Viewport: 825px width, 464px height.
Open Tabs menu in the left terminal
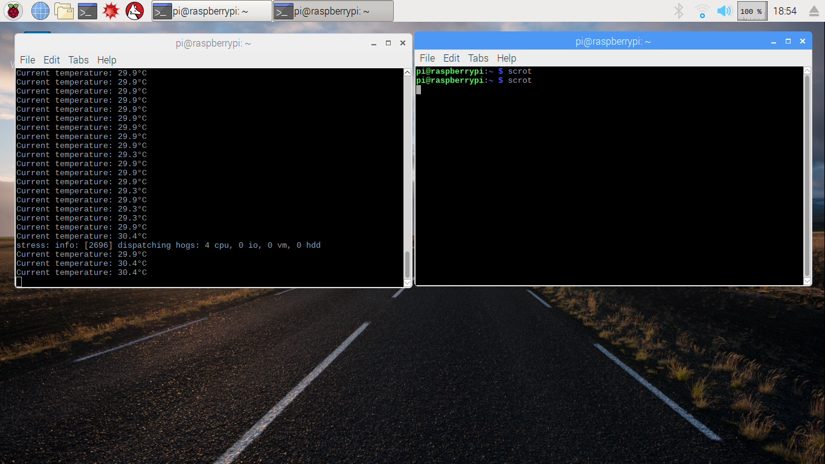79,60
